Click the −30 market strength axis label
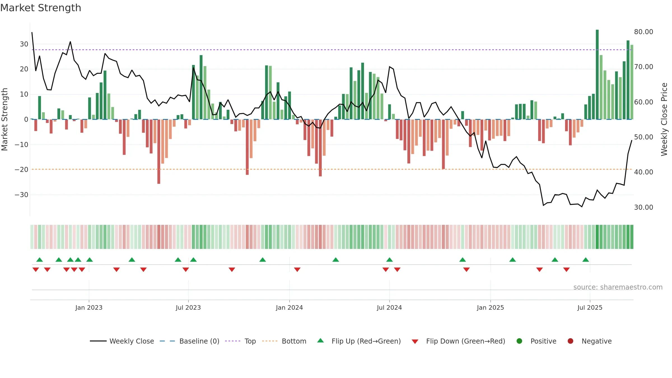The width and height of the screenshot is (672, 378). [22, 195]
